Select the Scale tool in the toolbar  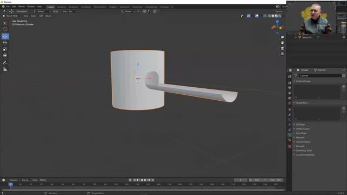tap(5, 49)
